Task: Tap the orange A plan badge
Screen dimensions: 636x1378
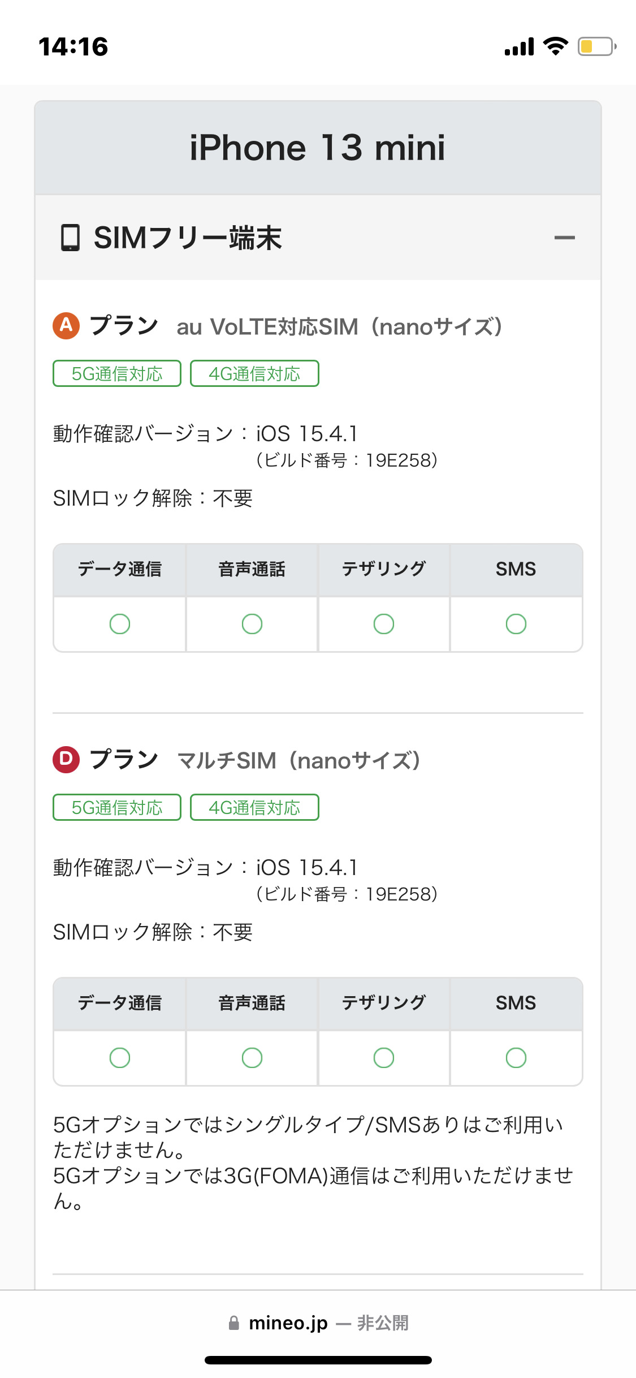Action: click(x=66, y=325)
